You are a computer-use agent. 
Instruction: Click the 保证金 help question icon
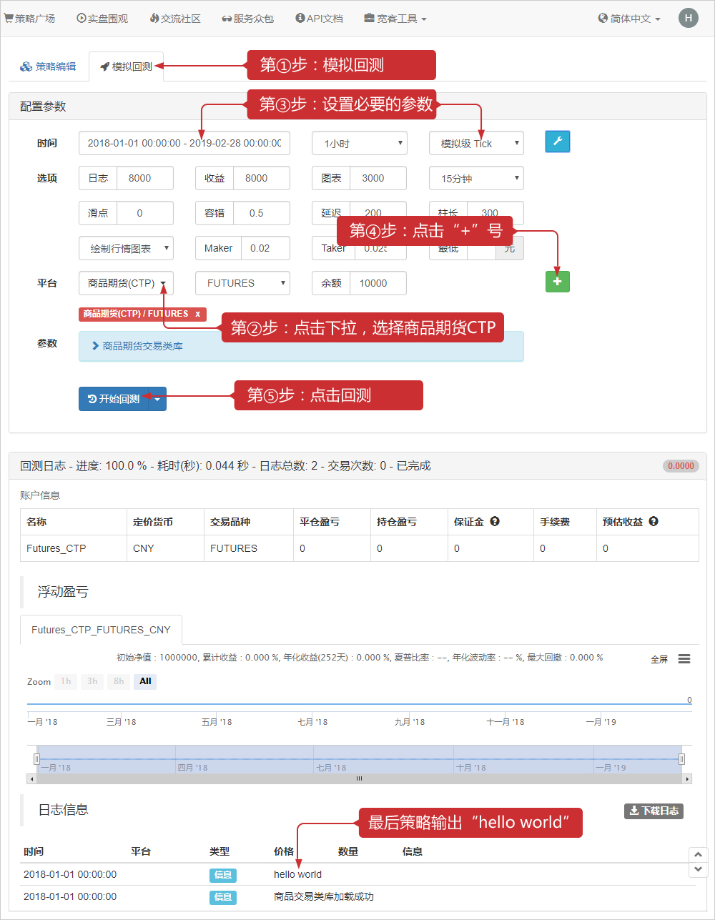495,522
